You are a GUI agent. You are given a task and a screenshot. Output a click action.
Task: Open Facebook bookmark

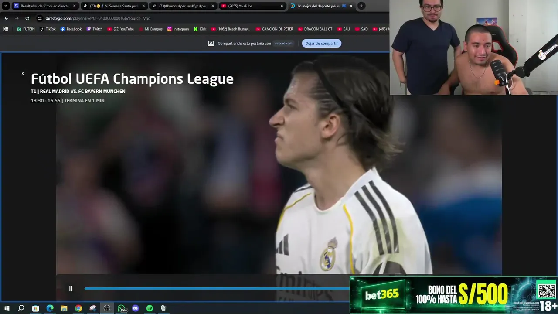point(71,29)
